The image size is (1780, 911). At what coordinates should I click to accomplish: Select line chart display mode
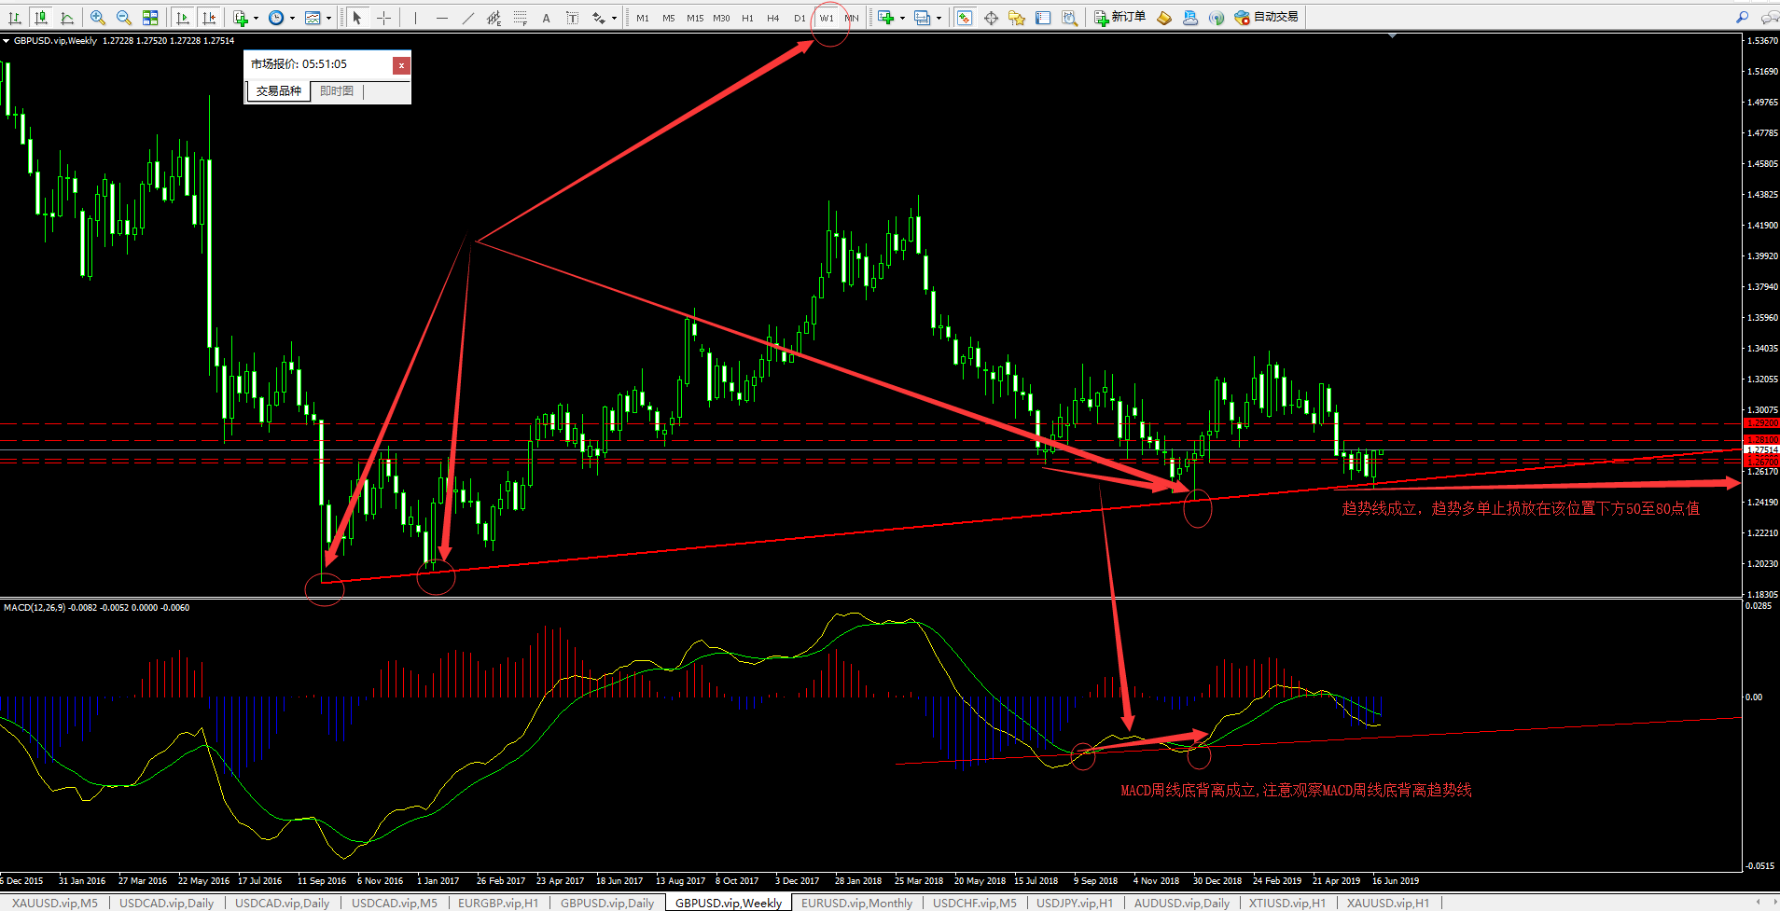[67, 18]
